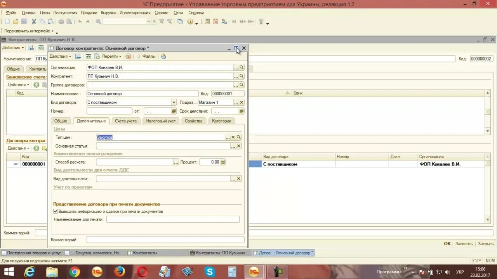497x279 pixels.
Task: Open the Инвентаризация menu
Action: point(135,13)
